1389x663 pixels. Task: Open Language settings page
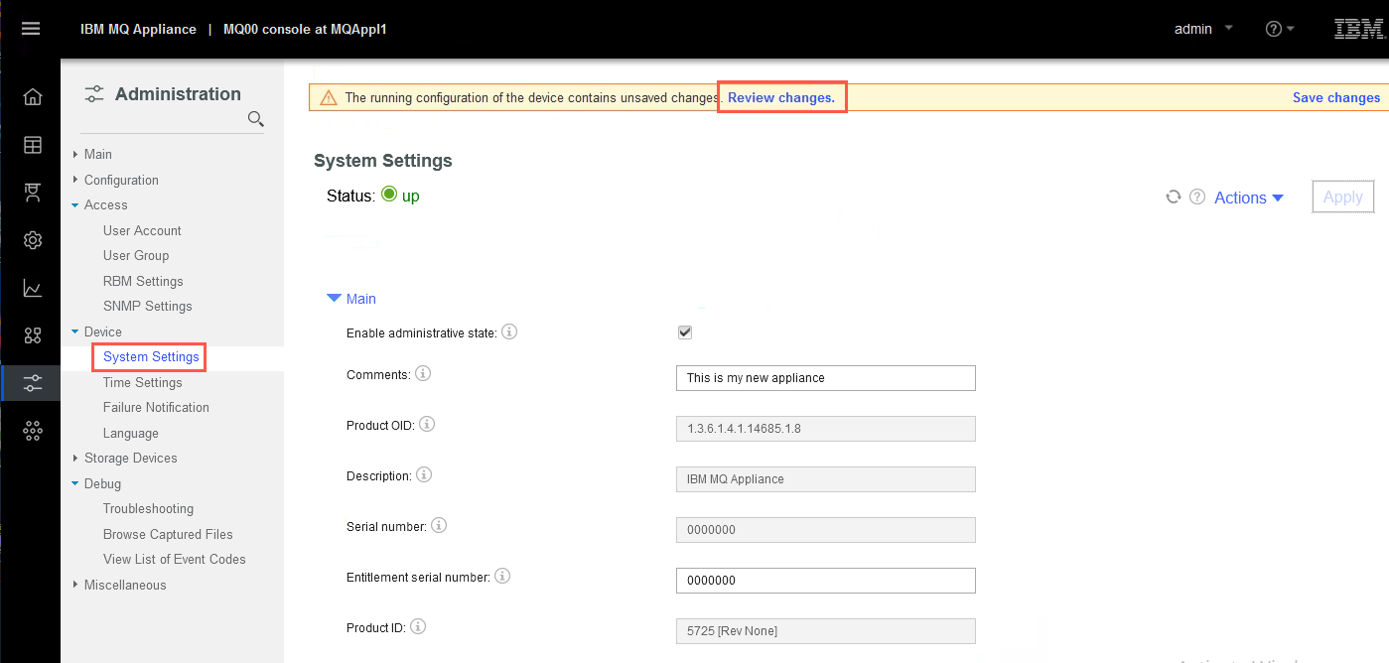131,433
